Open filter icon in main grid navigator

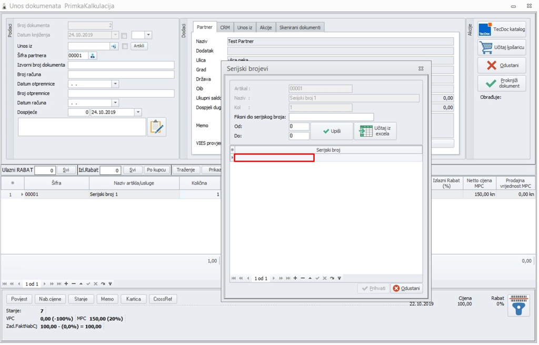[x=110, y=284]
